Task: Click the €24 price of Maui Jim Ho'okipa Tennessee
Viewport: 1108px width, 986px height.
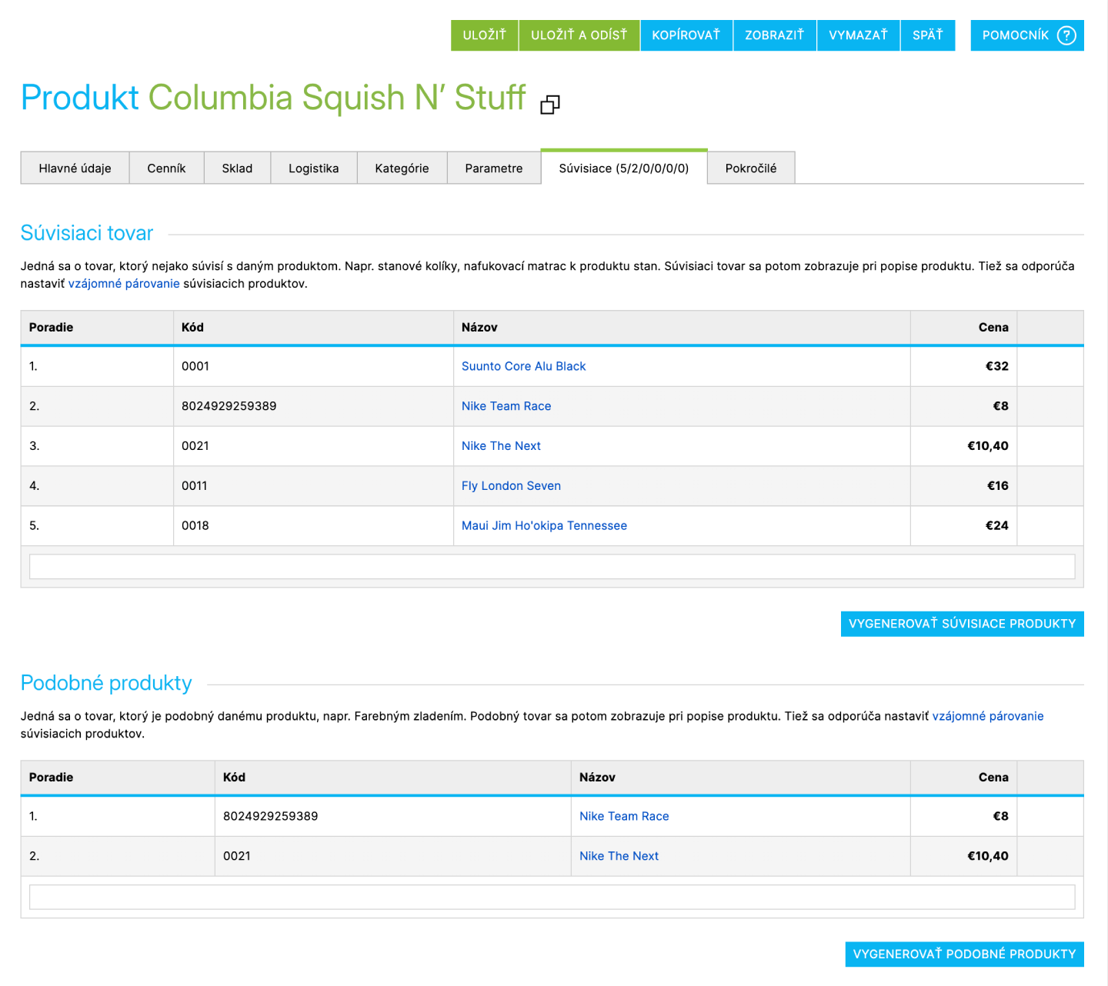Action: [x=997, y=526]
